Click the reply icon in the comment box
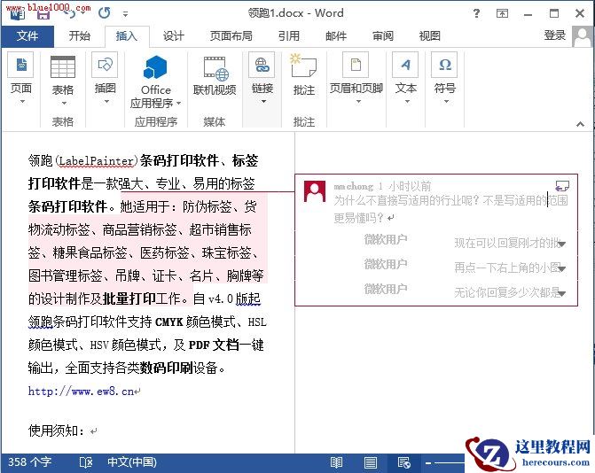The image size is (595, 473). click(x=560, y=185)
